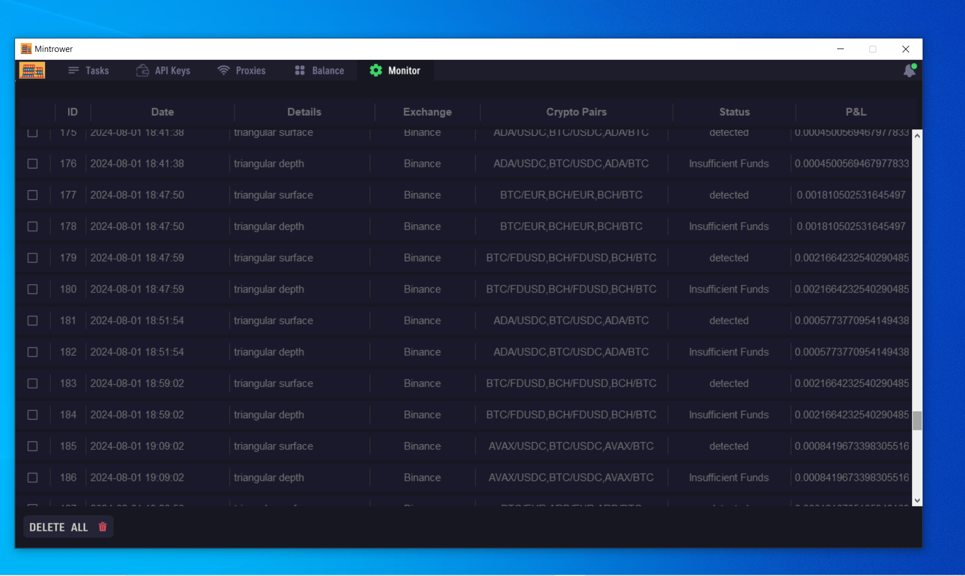Tick the checkbox for row ID 180
Screen dimensions: 965x576
point(33,289)
